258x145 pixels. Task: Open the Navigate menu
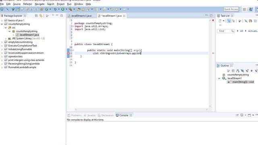(40, 4)
